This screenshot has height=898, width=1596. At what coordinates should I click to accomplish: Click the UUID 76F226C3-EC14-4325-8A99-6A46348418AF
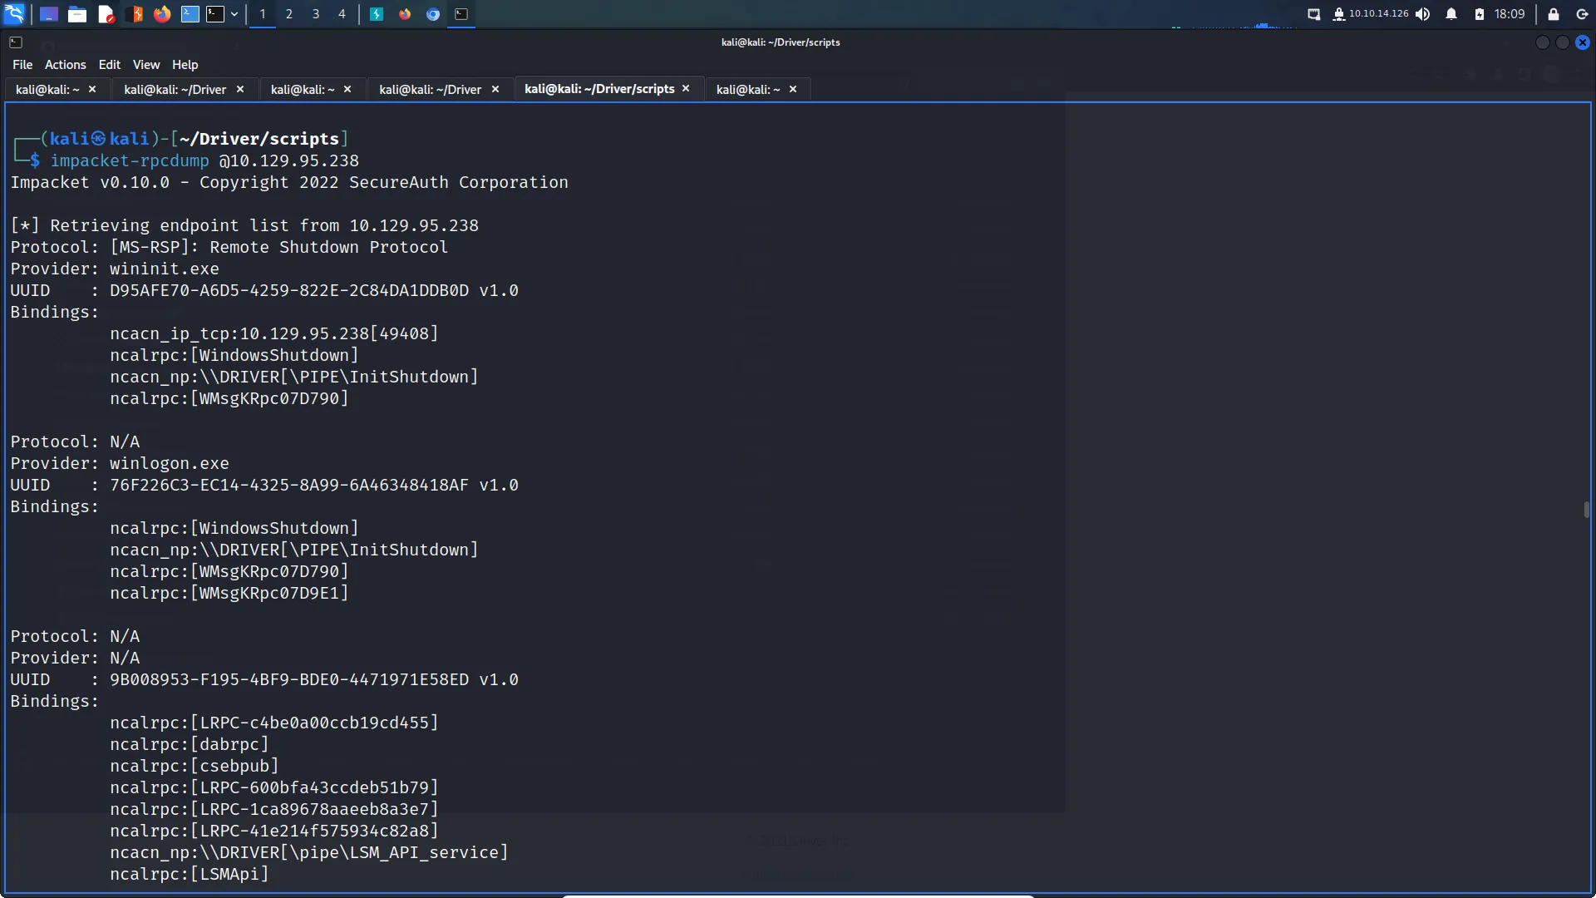point(289,485)
